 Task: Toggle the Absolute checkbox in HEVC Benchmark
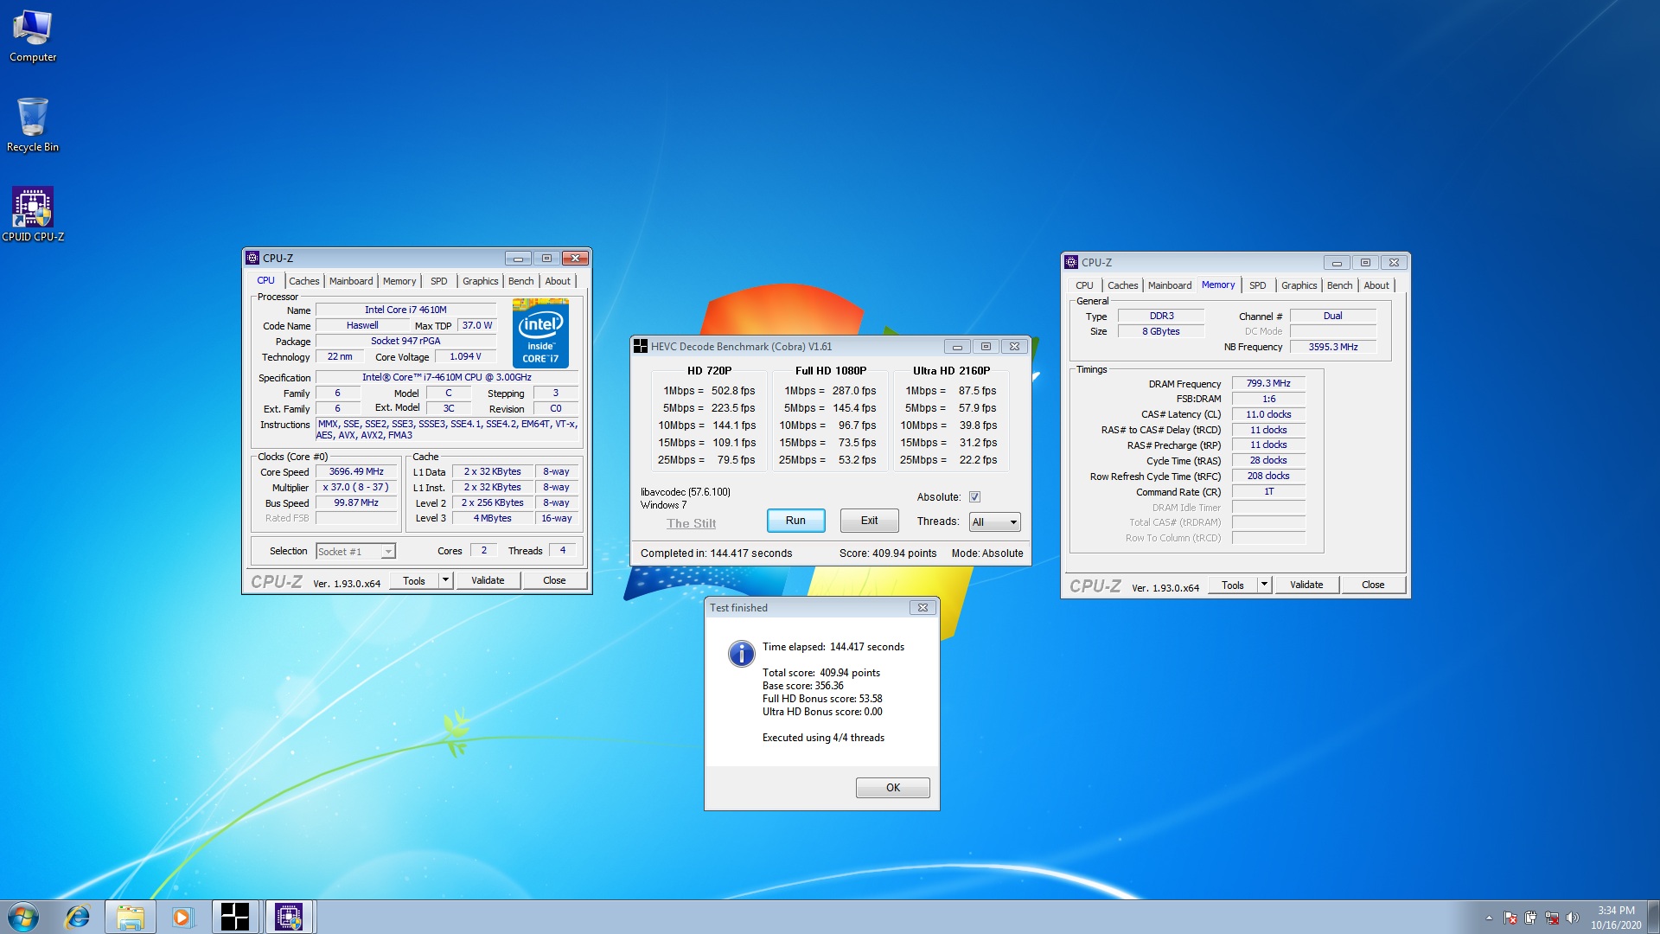tap(974, 497)
